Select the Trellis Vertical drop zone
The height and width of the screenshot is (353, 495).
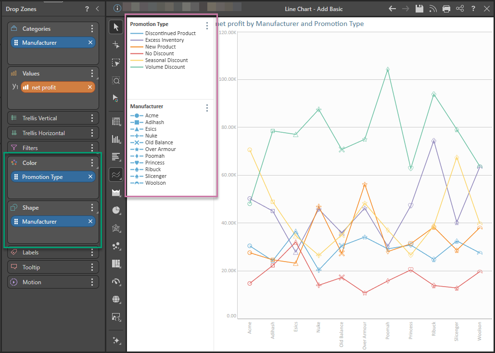[53, 118]
